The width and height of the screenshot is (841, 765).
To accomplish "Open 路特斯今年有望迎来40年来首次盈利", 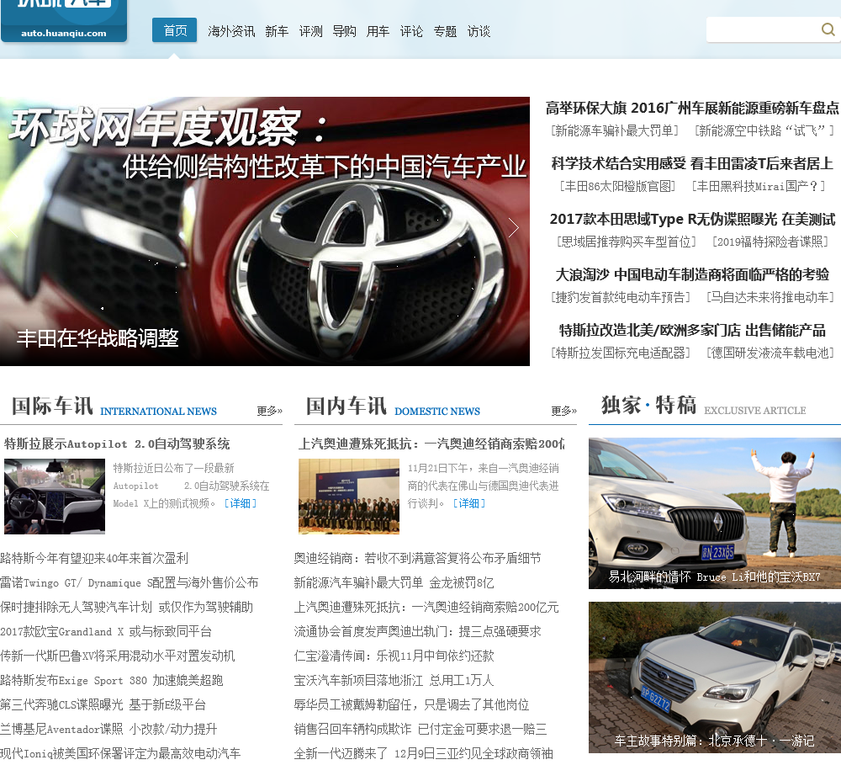I will [94, 558].
